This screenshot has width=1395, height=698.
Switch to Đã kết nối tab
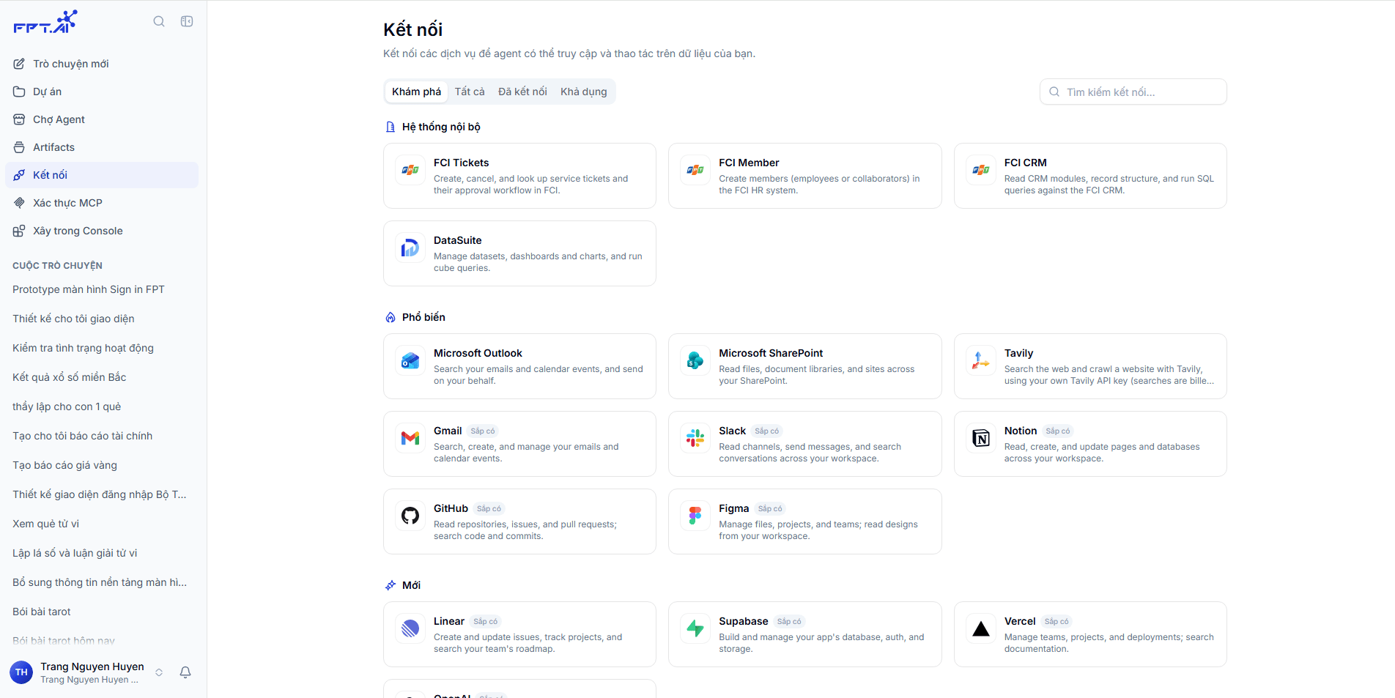coord(522,92)
